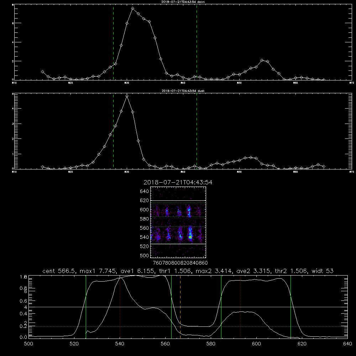Click the top plot's timestamp title
This screenshot has height=356, width=356.
click(183, 2)
